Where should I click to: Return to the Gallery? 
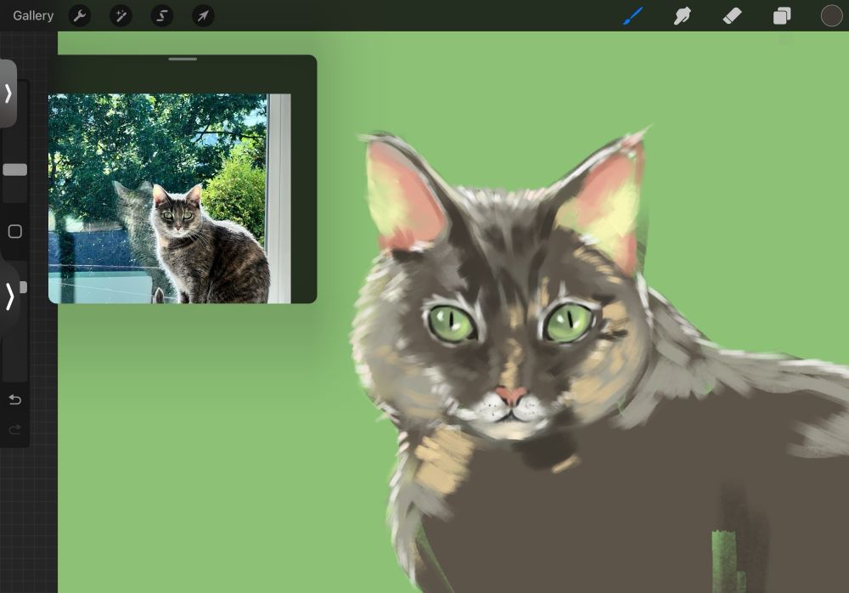32,15
